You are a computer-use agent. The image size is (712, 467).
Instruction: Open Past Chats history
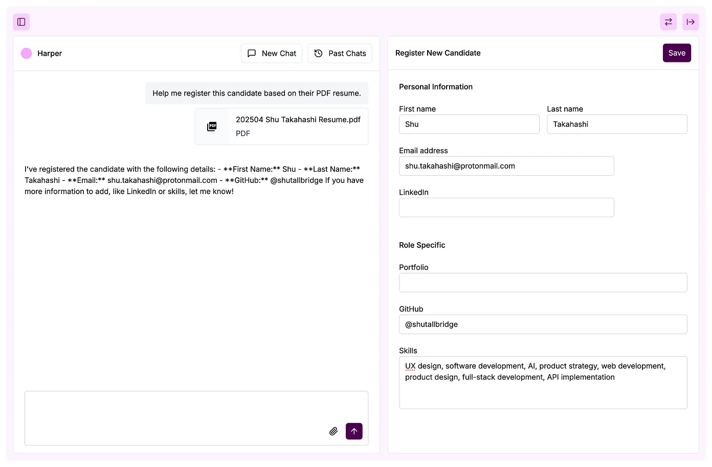click(x=340, y=53)
